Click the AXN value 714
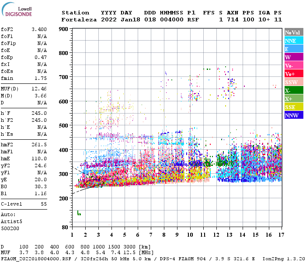The image size is (306, 262). (233, 20)
